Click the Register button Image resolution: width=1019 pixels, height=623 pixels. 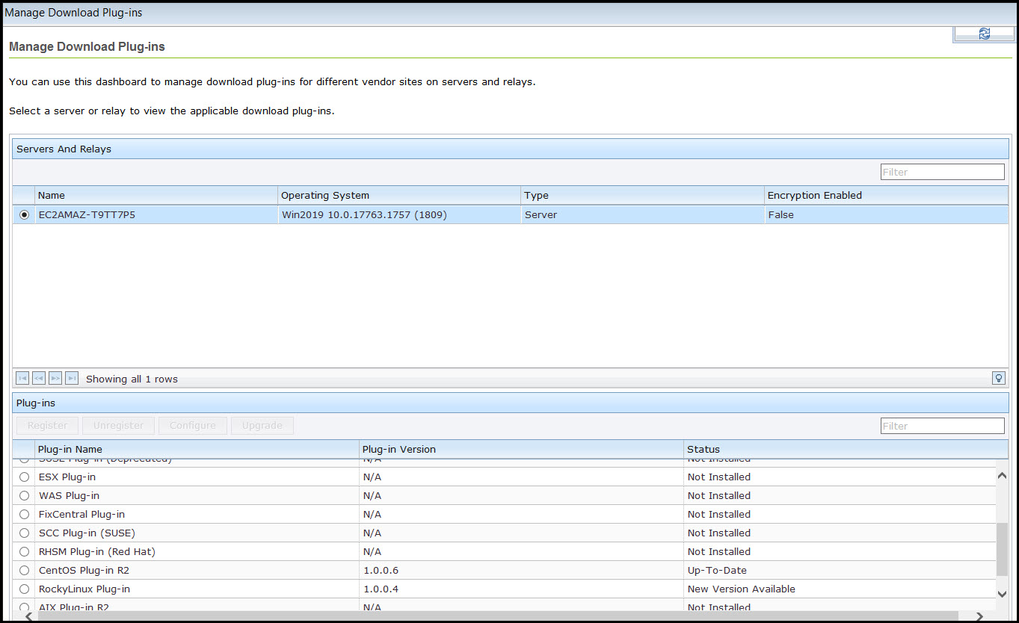click(x=47, y=426)
